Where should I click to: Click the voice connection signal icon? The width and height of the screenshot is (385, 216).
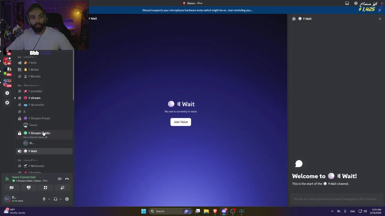(x=7, y=179)
